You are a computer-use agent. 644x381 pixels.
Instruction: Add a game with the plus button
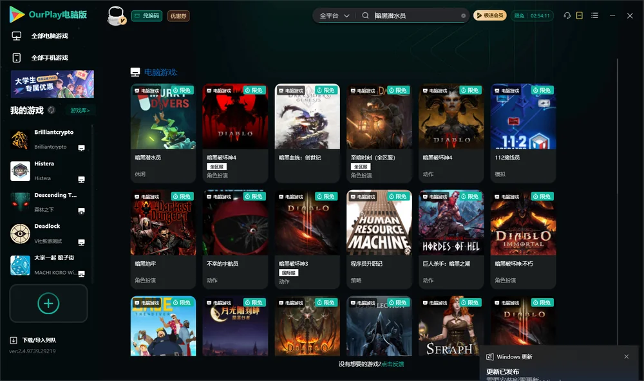pos(48,303)
